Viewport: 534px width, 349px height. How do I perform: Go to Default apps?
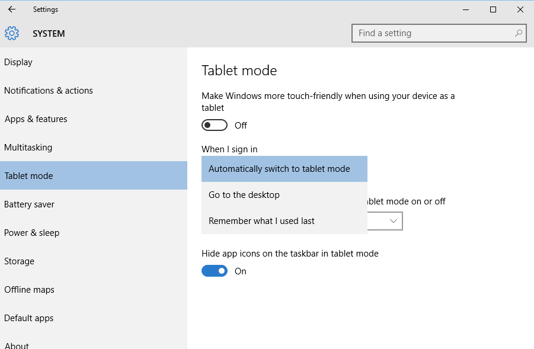[x=94, y=318]
